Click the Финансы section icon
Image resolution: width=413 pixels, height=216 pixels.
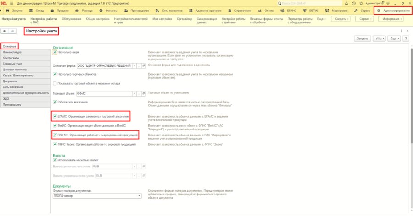pos(101,11)
